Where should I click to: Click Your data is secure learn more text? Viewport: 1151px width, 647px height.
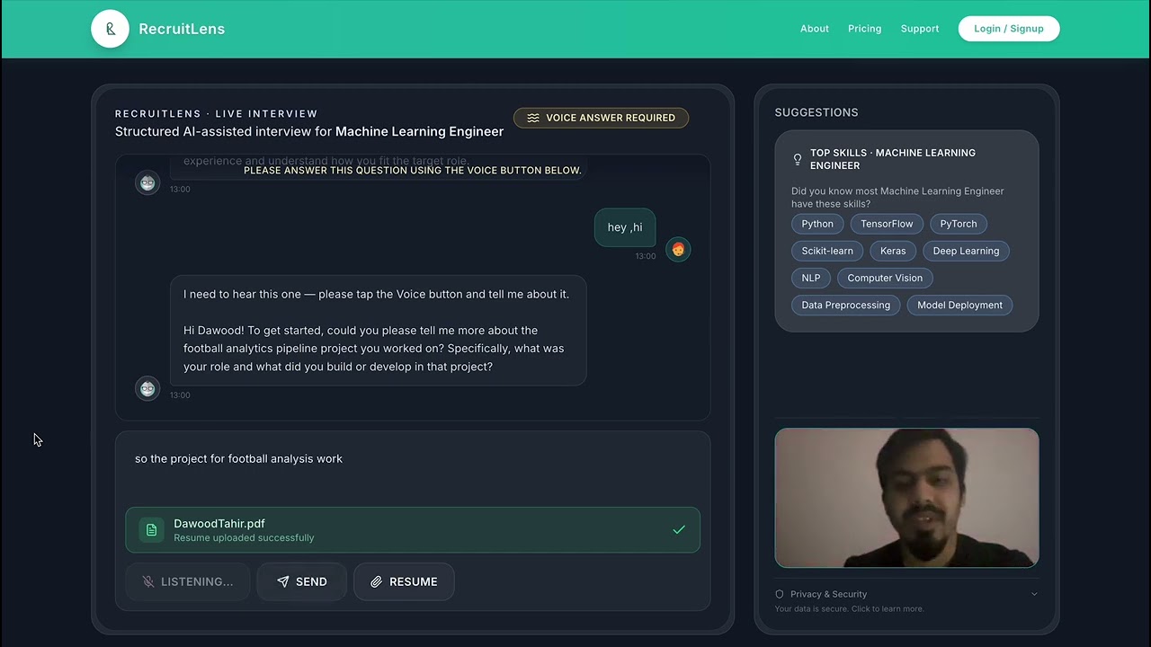point(850,609)
